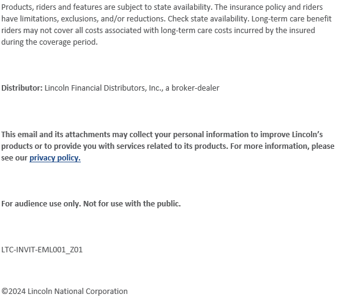Click "Not for use with the public."
344x305 pixels.
(x=132, y=204)
